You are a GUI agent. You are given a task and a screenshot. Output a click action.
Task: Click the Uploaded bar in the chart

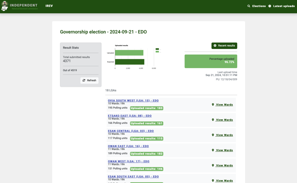pyautogui.click(x=129, y=53)
